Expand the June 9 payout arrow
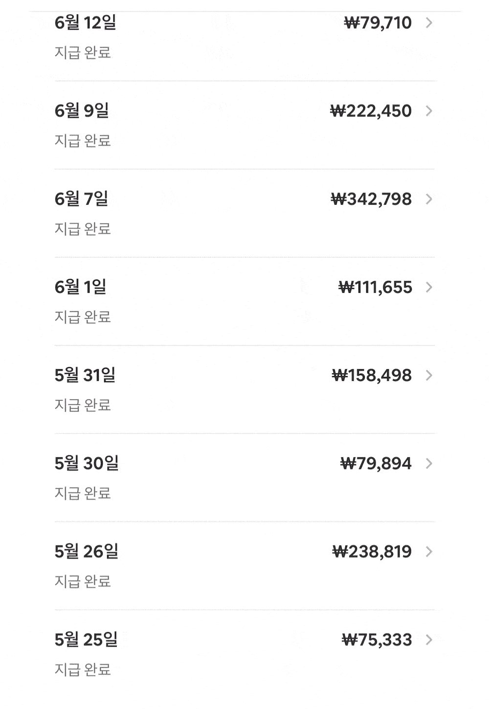489x709 pixels. 429,111
